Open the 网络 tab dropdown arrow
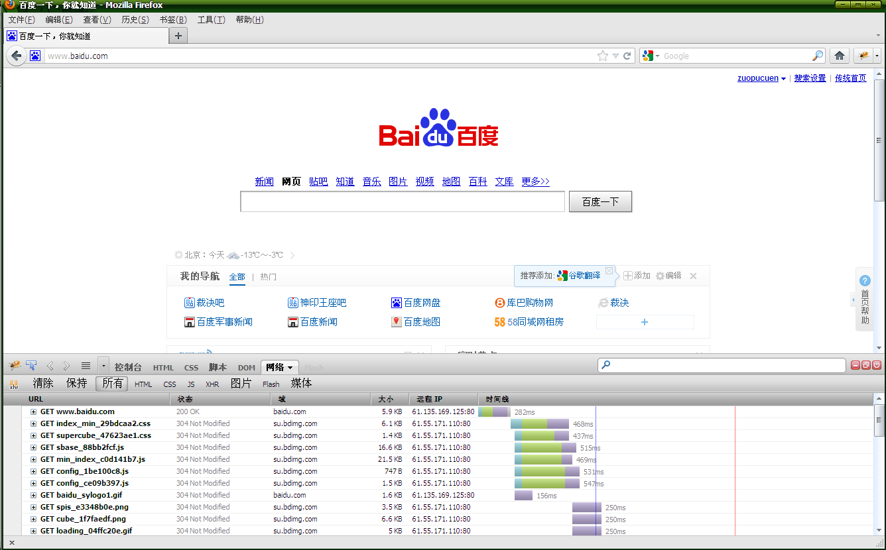The width and height of the screenshot is (886, 550). click(x=290, y=368)
